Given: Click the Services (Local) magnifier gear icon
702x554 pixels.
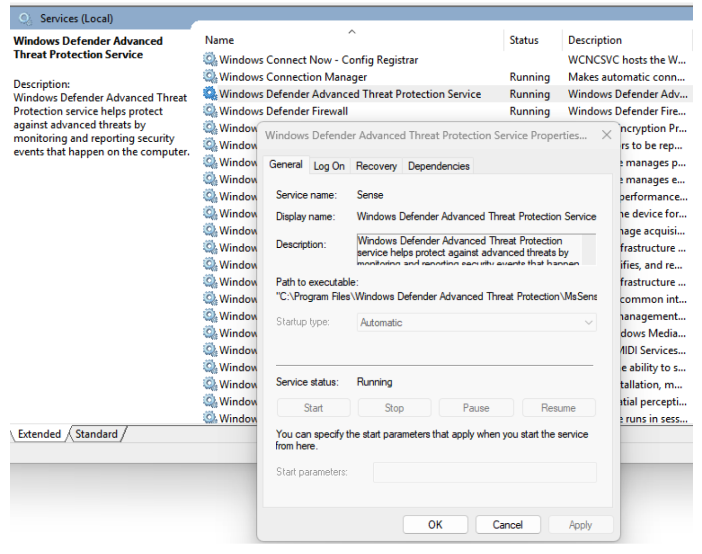Looking at the screenshot, I should (x=25, y=19).
